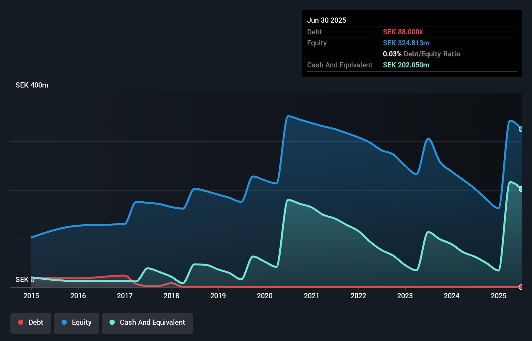Click the 2019 x-axis label
The height and width of the screenshot is (341, 532).
pyautogui.click(x=218, y=296)
